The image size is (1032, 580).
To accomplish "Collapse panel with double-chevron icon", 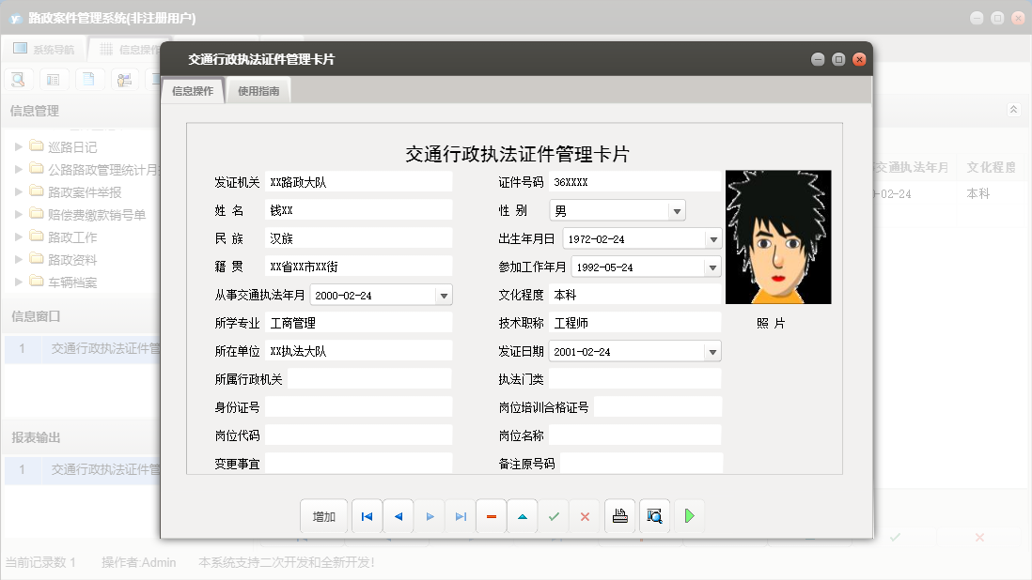I will 1013,110.
